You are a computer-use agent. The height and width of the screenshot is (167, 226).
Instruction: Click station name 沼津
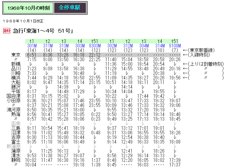(16, 133)
